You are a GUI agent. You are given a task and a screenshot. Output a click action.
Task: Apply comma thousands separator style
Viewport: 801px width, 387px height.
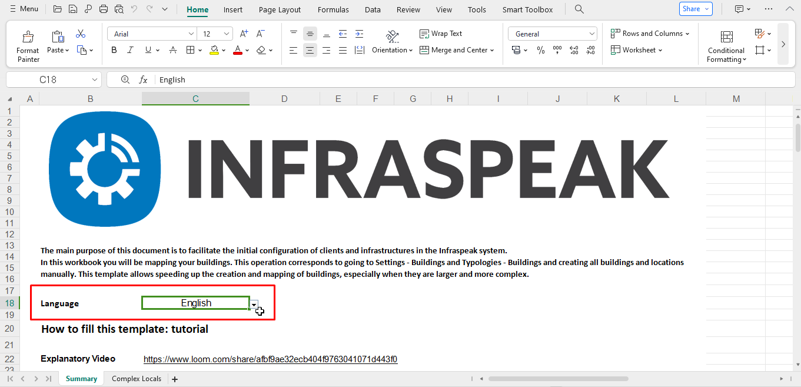(x=557, y=50)
